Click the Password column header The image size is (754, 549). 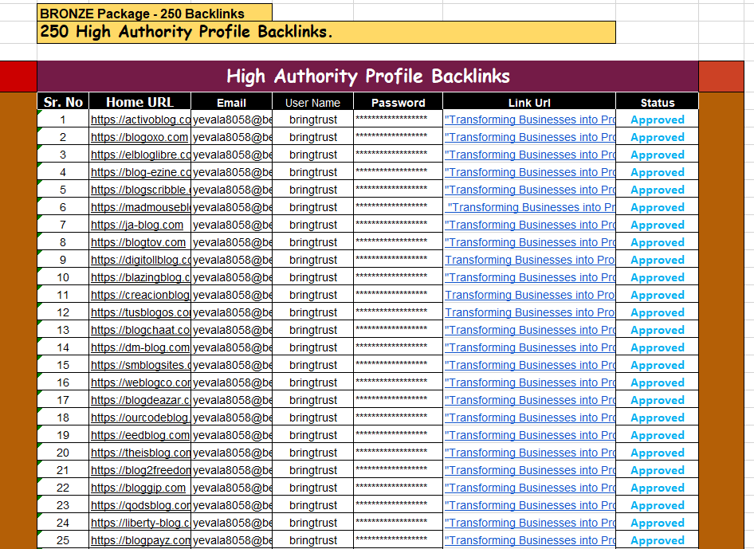(398, 102)
